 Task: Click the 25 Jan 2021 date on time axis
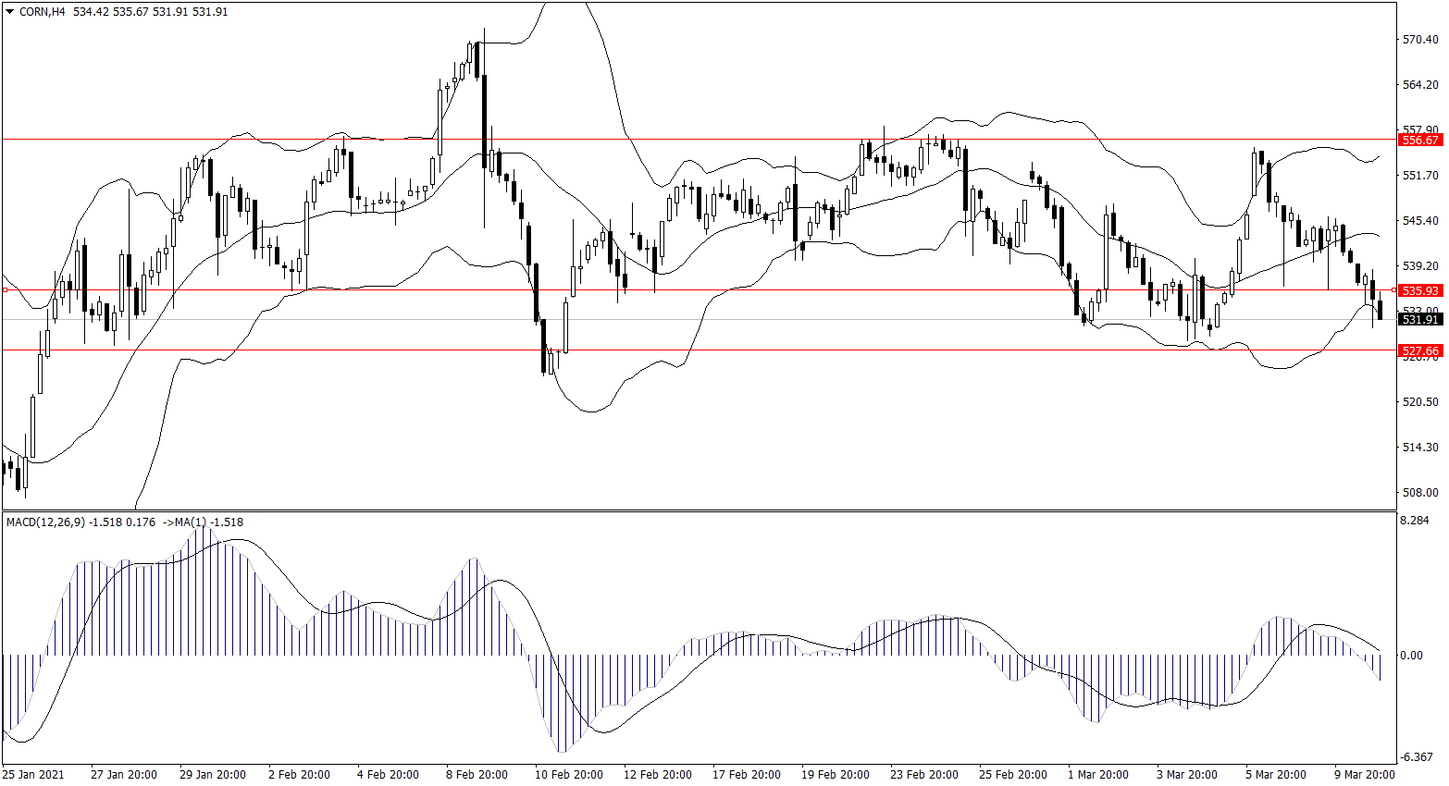[x=34, y=774]
